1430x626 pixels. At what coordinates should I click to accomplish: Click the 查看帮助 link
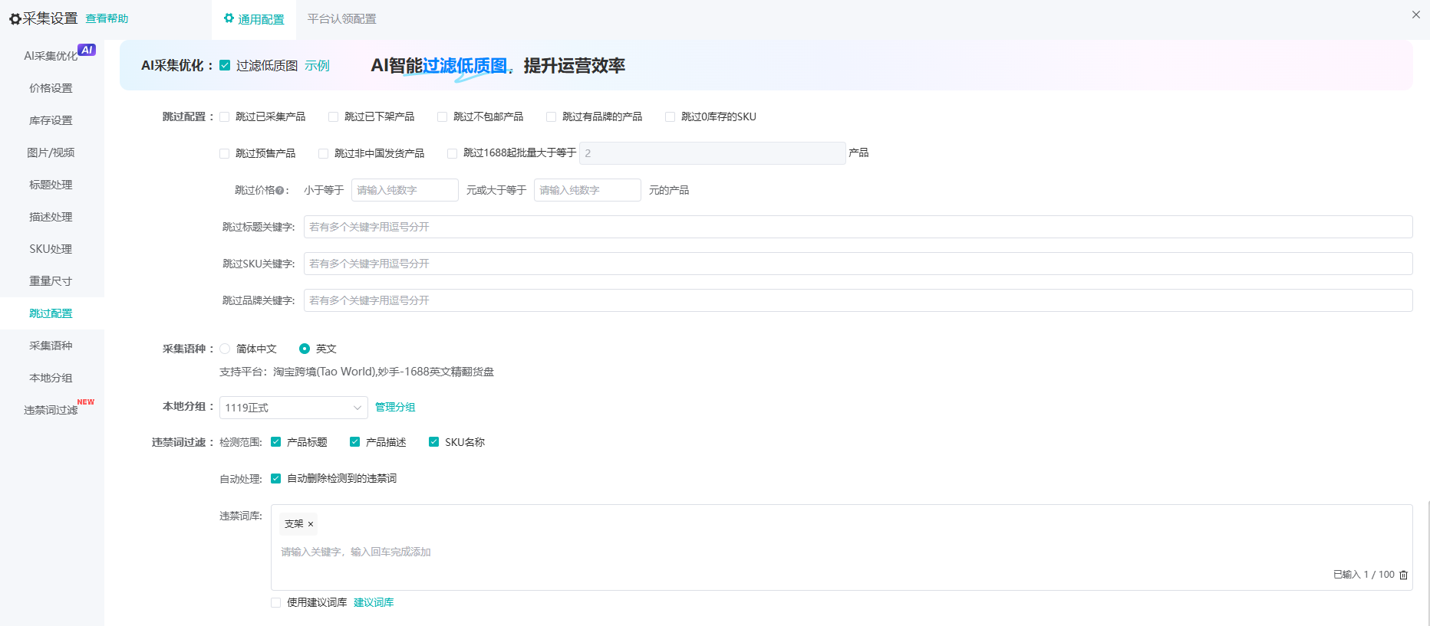point(107,18)
